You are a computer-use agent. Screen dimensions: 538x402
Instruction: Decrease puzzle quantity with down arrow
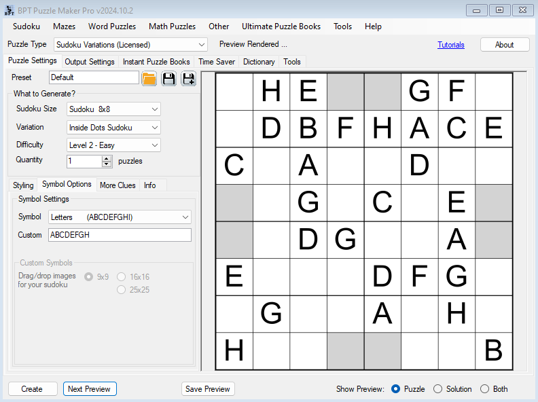(x=107, y=164)
